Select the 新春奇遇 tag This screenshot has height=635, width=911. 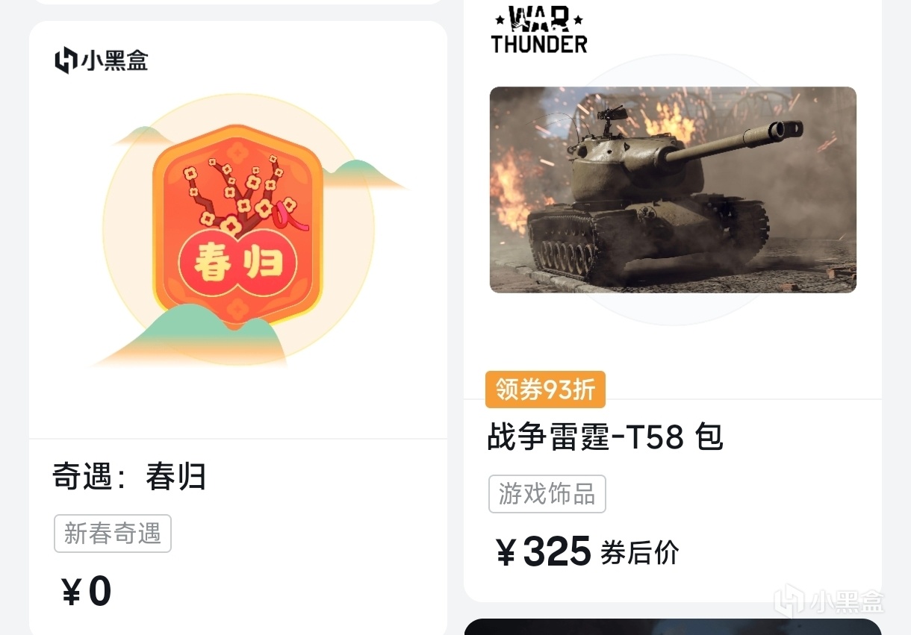pos(113,534)
